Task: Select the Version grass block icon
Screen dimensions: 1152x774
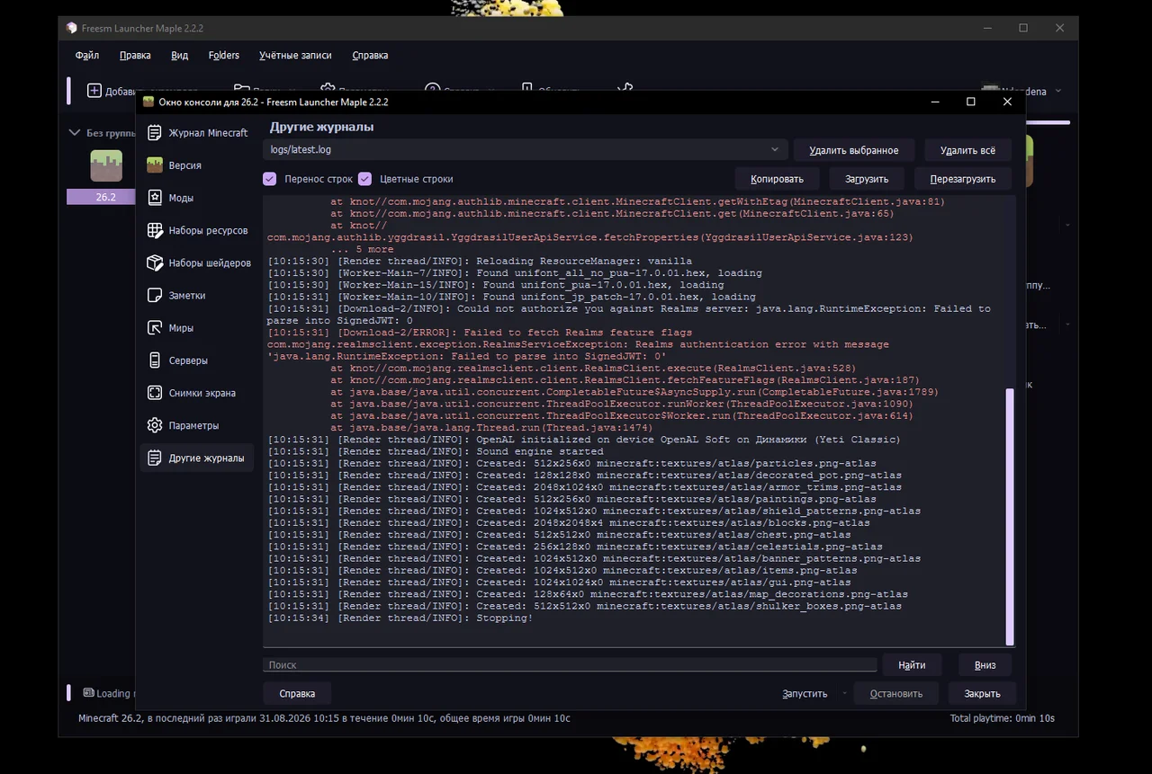Action: 154,165
